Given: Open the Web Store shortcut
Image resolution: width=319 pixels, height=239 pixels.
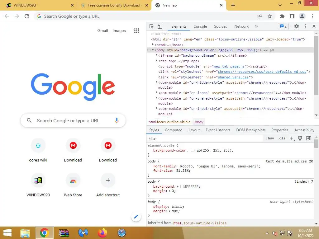Looking at the screenshot, I should [73, 185].
